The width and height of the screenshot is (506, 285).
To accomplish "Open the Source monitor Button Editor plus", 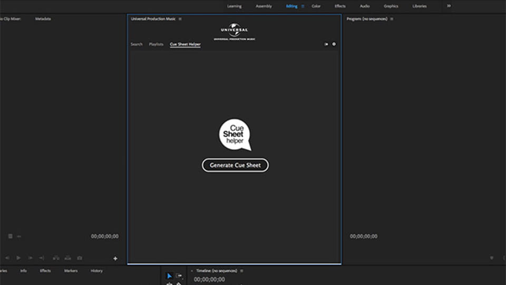I will [x=115, y=259].
